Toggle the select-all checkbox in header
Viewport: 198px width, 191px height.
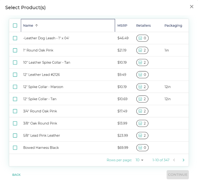[15, 26]
